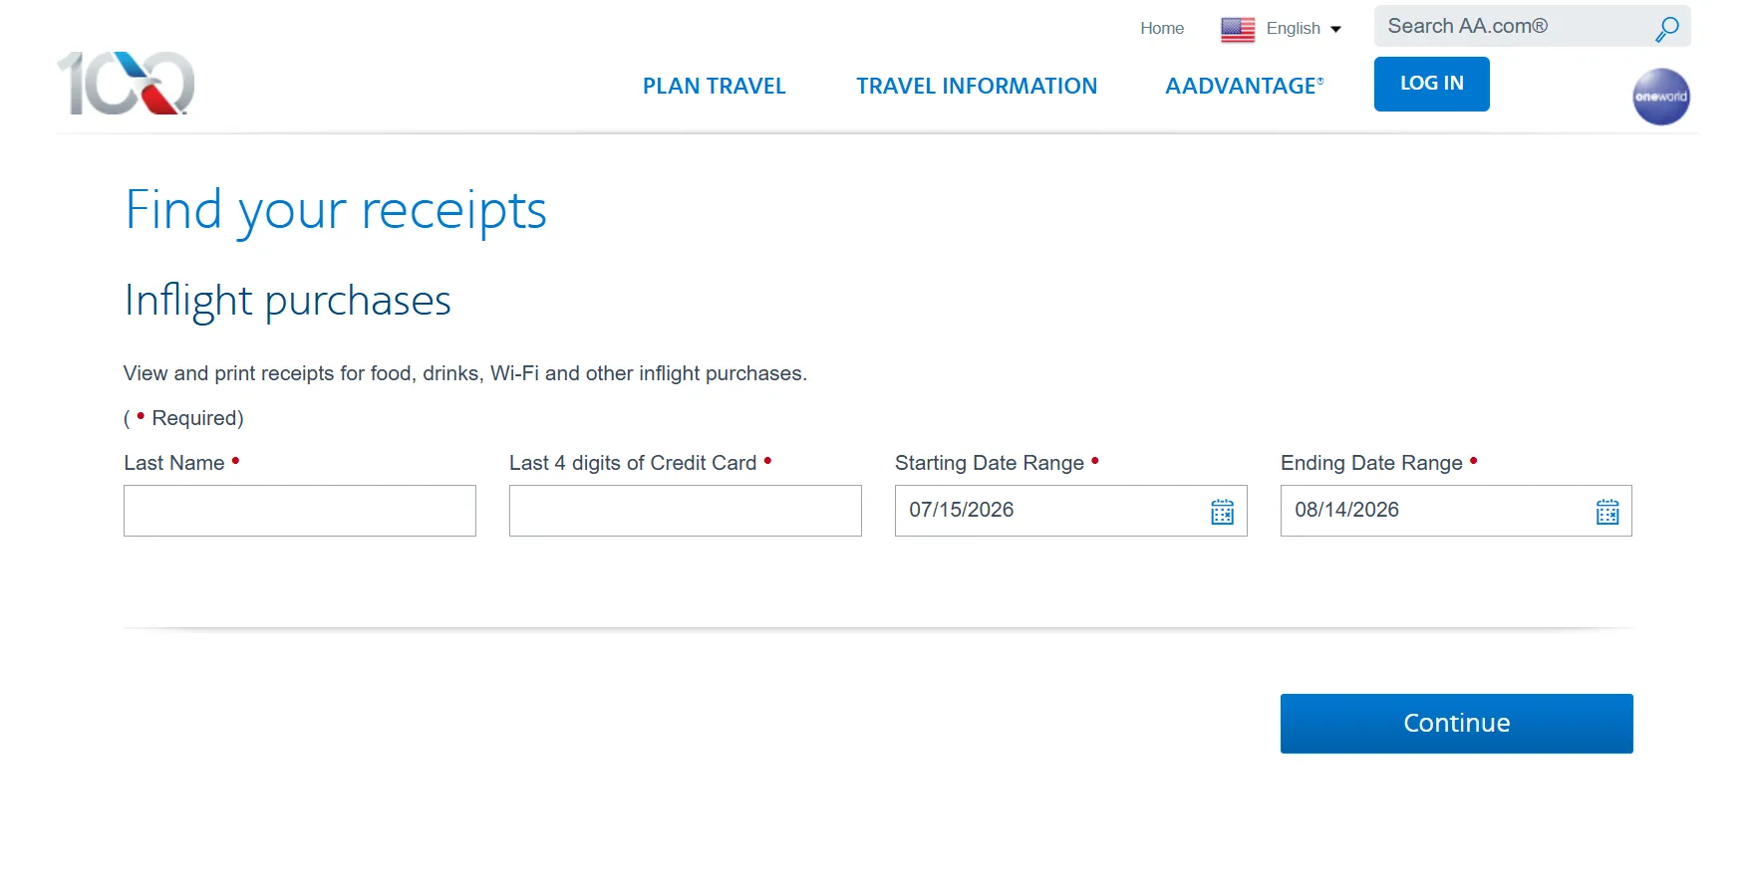Screen dimensions: 1750x884
Task: Open the Ending Date Range calendar icon
Action: (1607, 512)
